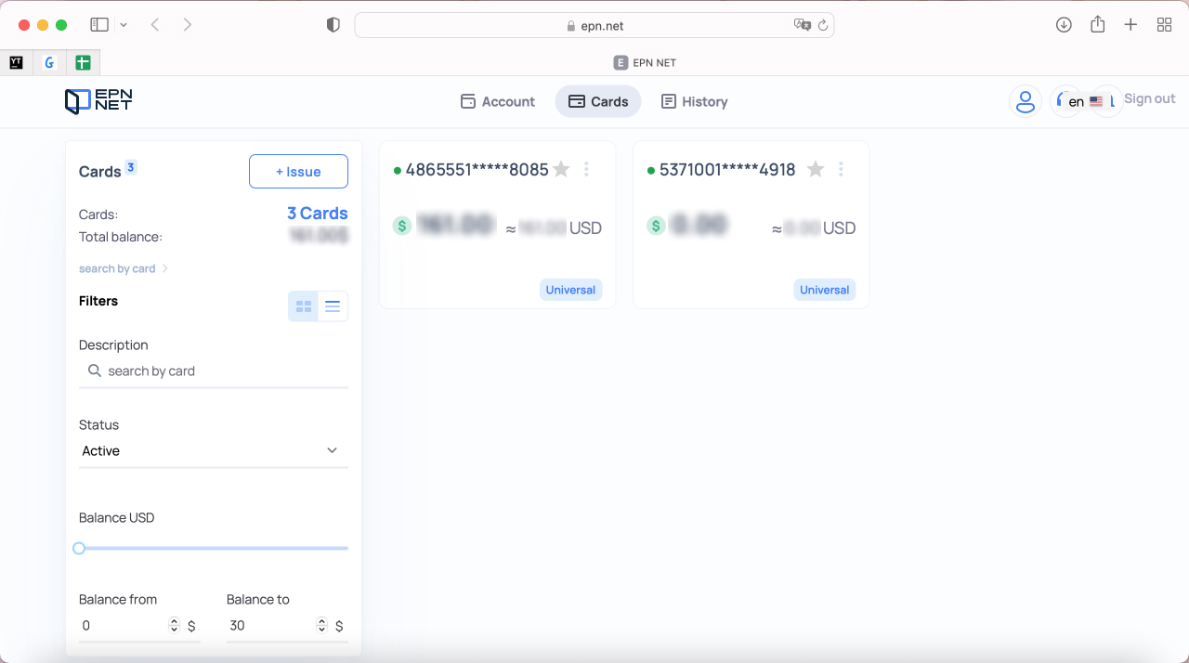
Task: Expand Safari sidebar options chevron
Action: tap(124, 25)
